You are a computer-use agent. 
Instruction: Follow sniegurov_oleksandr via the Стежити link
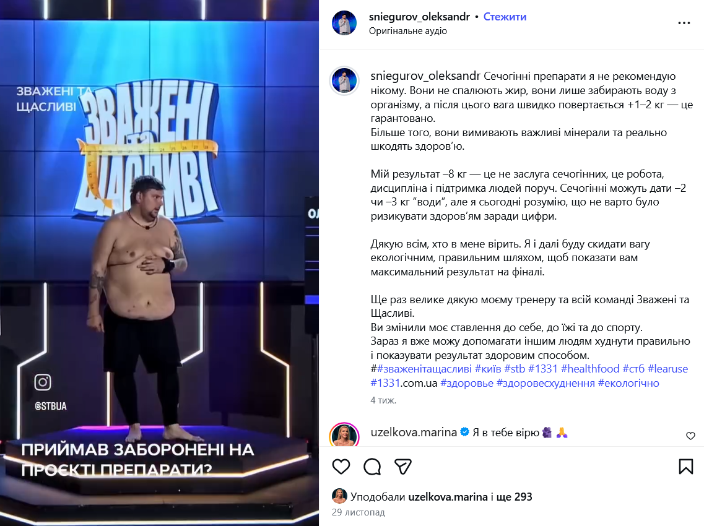(x=505, y=17)
